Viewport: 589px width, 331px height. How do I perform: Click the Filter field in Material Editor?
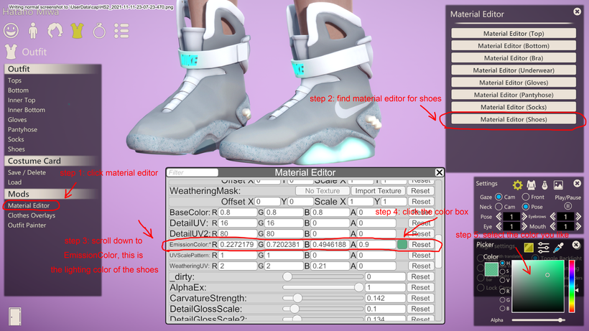193,172
